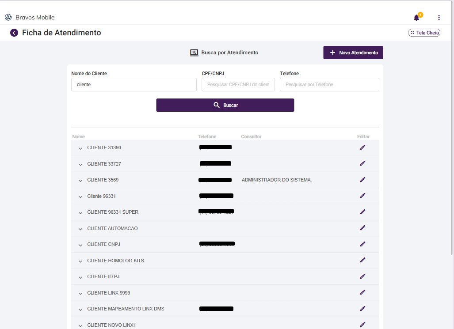
Task: Click the back arrow beside Ficha de Atendimento
Action: 14,33
